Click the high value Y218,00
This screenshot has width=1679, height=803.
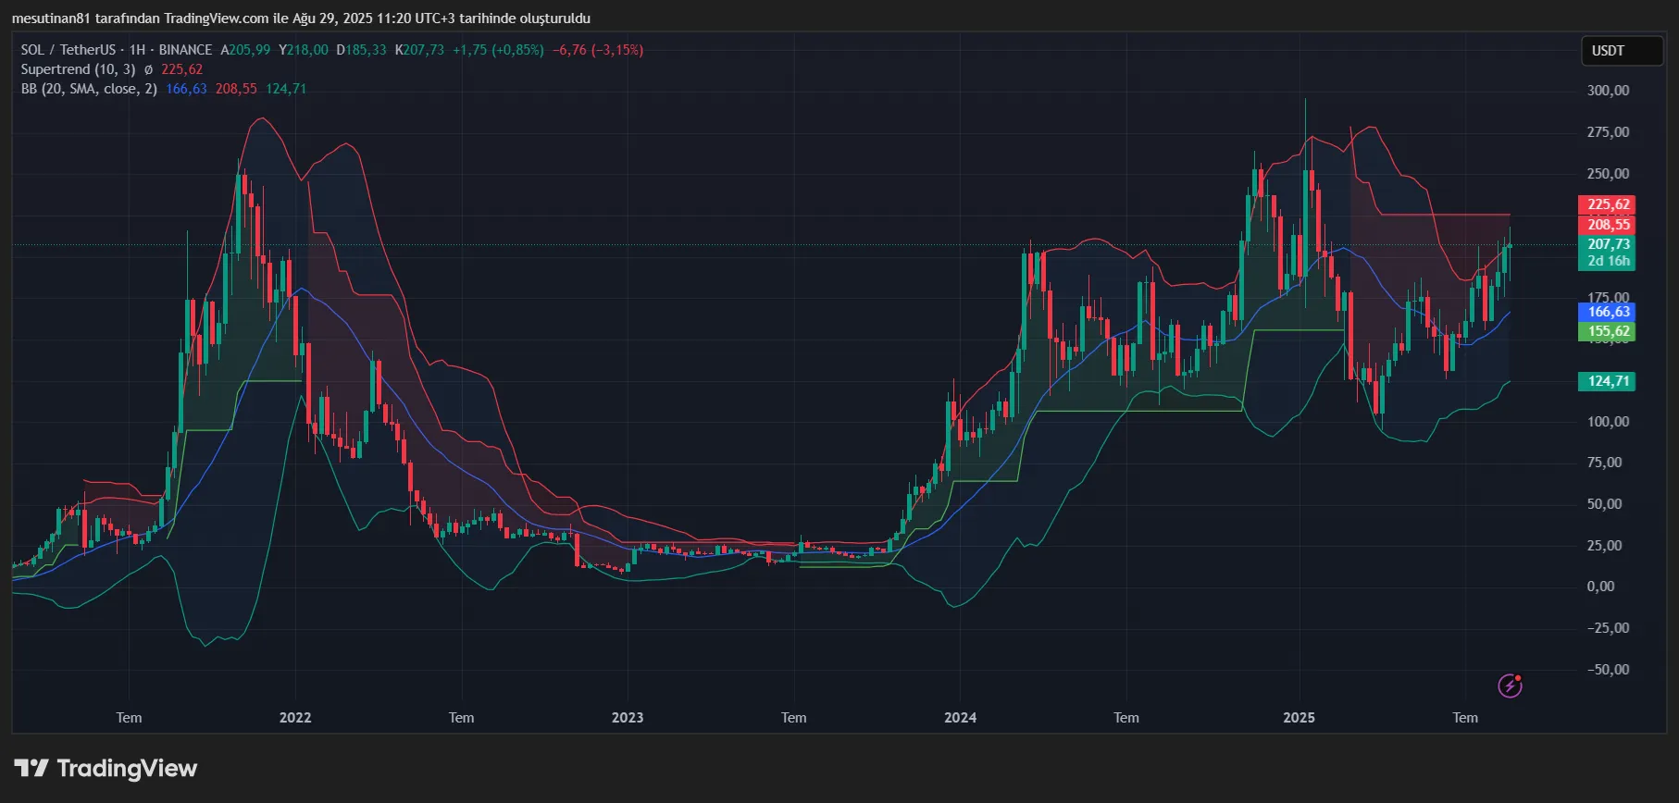pyautogui.click(x=304, y=50)
